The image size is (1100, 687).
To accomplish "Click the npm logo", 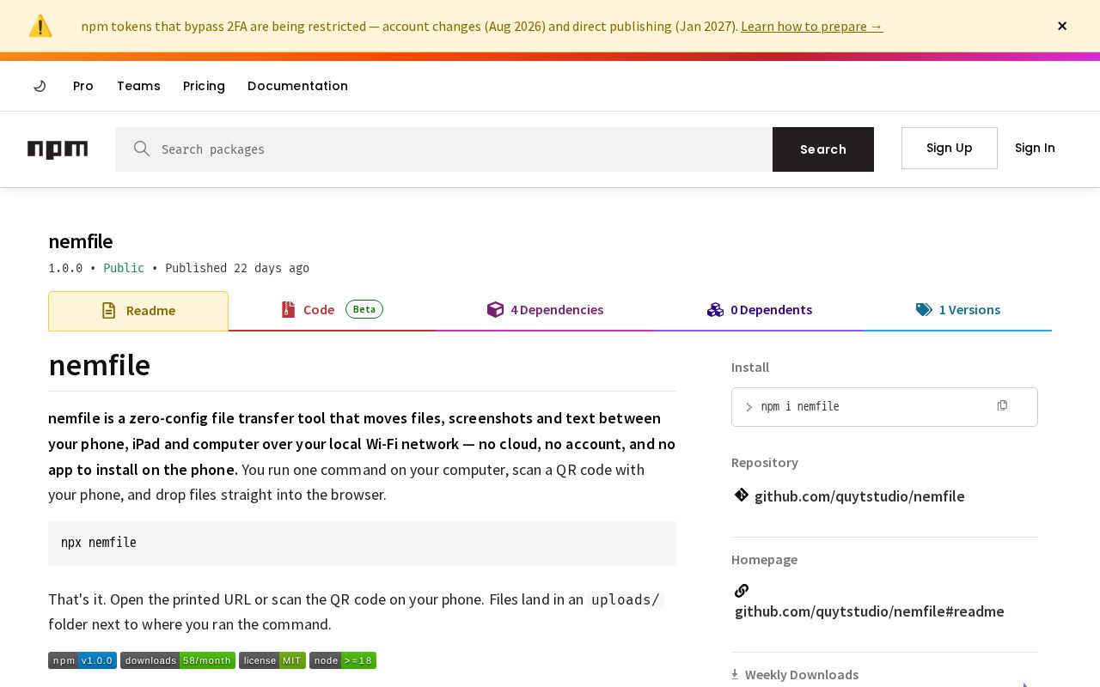I will pyautogui.click(x=58, y=149).
